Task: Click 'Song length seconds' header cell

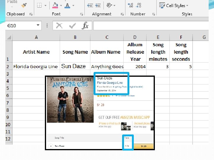Action: [181, 52]
